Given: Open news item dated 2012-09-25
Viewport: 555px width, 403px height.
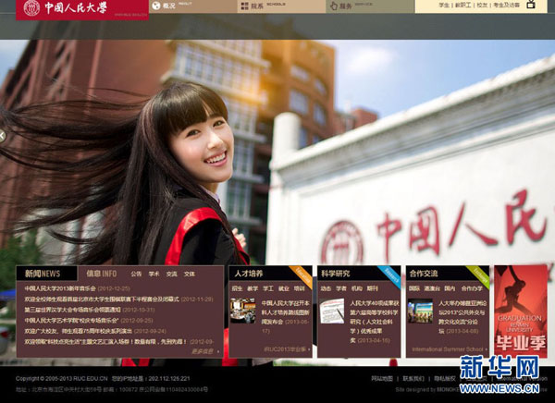Looking at the screenshot, I should pyautogui.click(x=89, y=320).
